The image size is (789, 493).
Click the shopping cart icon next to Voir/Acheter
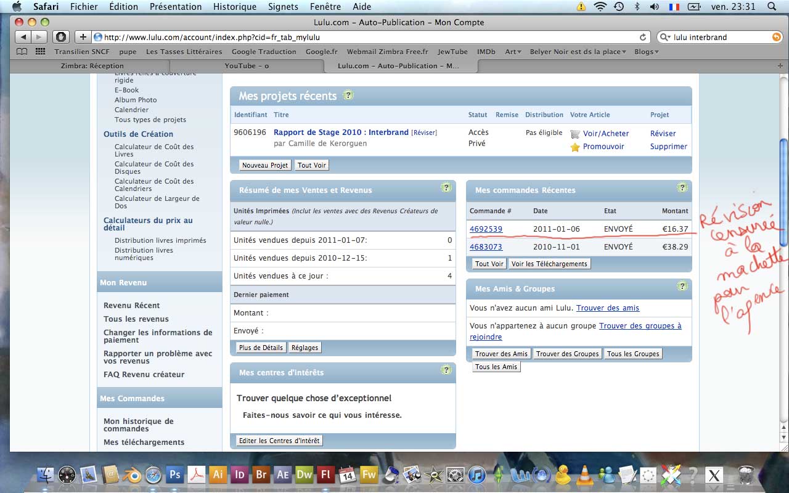(575, 134)
